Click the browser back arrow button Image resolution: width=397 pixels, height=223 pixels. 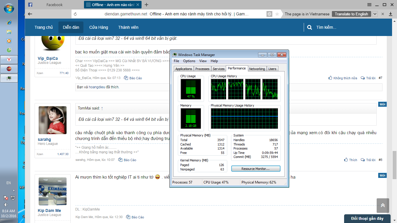click(30, 14)
